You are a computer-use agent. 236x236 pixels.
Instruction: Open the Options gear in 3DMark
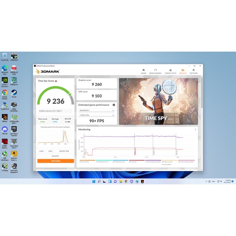(x=194, y=71)
